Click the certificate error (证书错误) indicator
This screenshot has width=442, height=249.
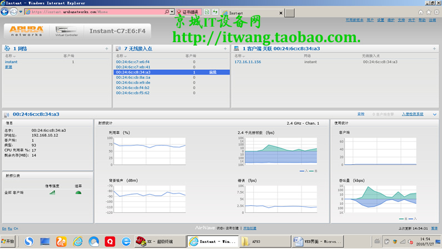tap(189, 12)
